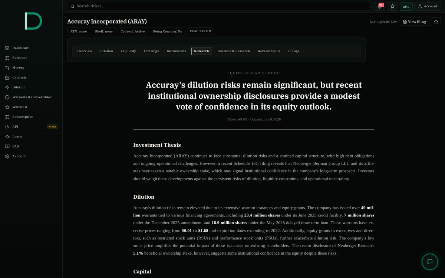This screenshot has width=445, height=278.
Task: Switch to Timeline & Research tab
Action: click(233, 51)
